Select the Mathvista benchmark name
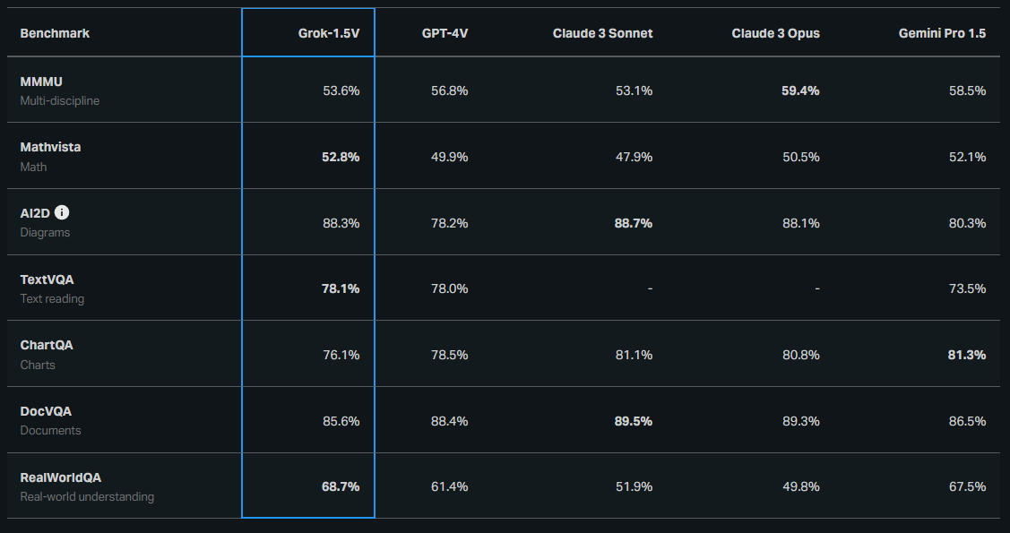1010x533 pixels. [50, 147]
